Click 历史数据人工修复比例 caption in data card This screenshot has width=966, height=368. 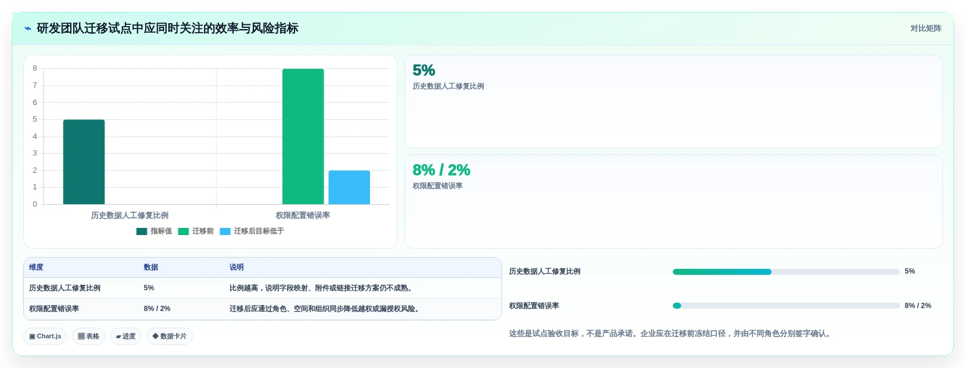448,86
